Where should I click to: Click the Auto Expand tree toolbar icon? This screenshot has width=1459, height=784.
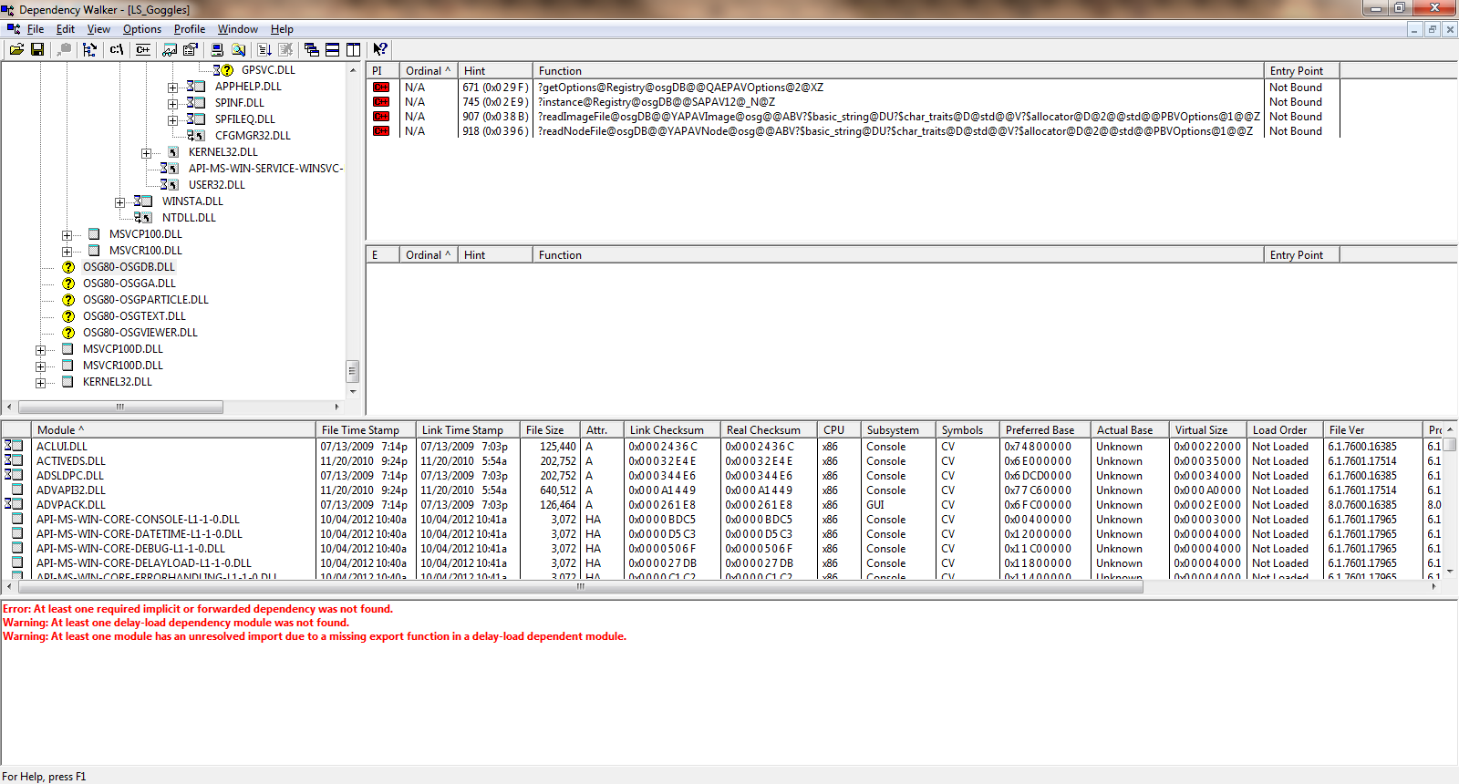pyautogui.click(x=89, y=49)
